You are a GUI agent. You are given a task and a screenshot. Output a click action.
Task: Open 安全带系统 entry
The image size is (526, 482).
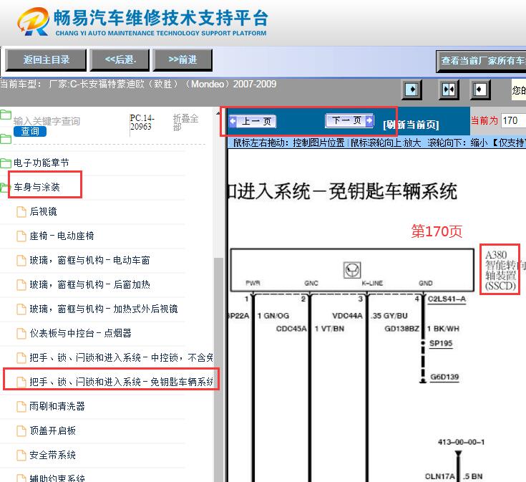[x=53, y=456]
